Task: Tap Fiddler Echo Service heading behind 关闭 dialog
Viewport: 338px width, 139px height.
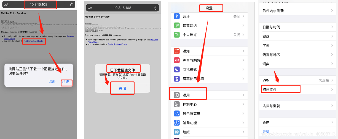Action: (x=97, y=17)
